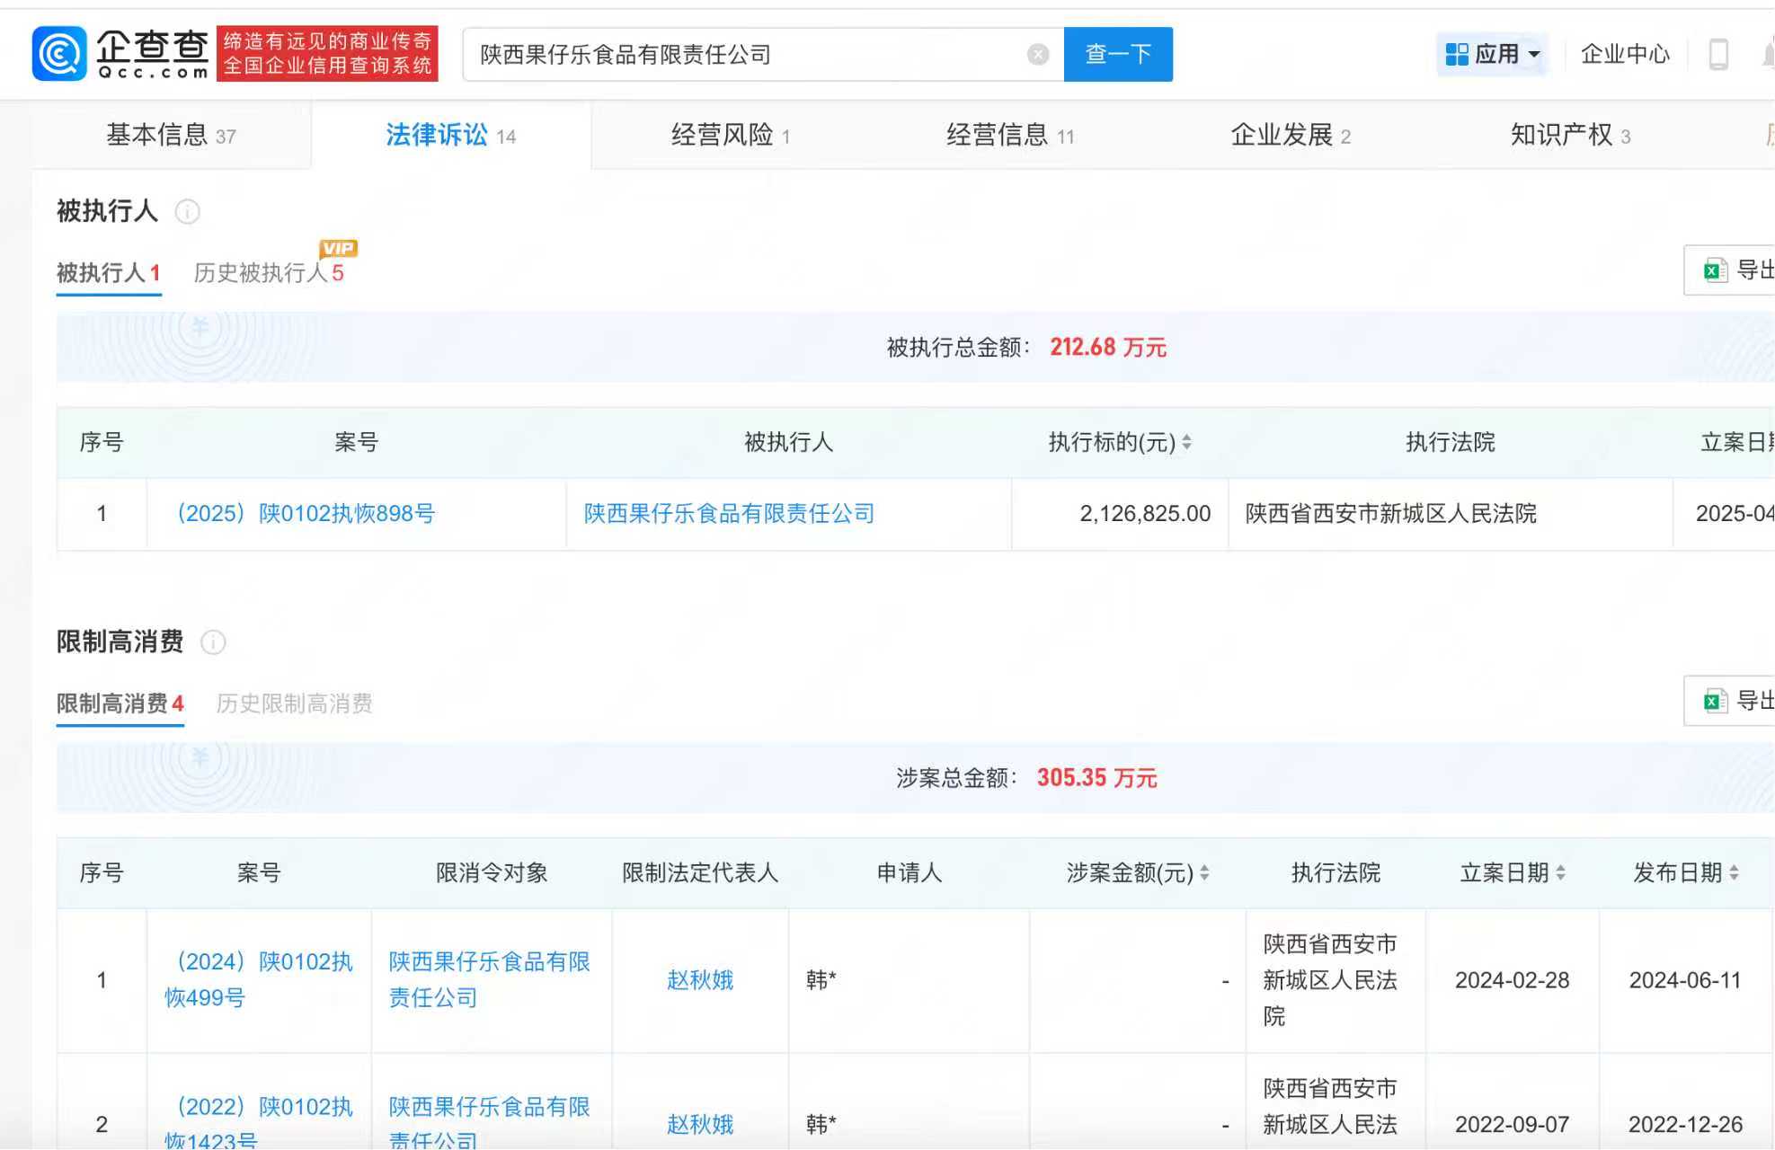This screenshot has height=1150, width=1775.
Task: Click the info icon next to 被执行人 heading
Action: [187, 212]
